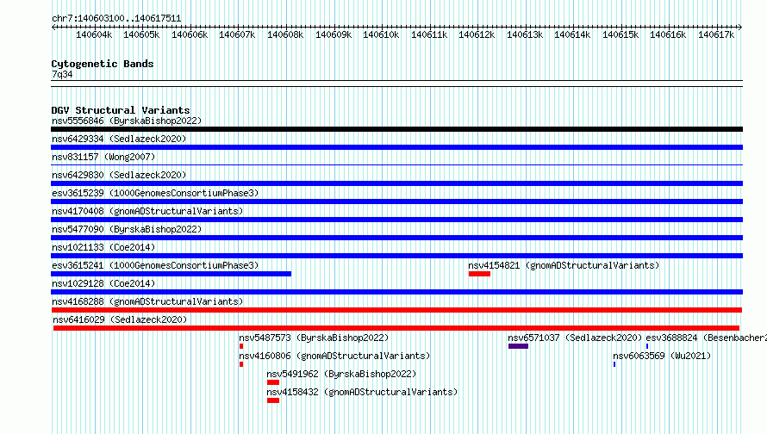Click the 140615k ruler tick label
The width and height of the screenshot is (767, 434).
pyautogui.click(x=620, y=34)
